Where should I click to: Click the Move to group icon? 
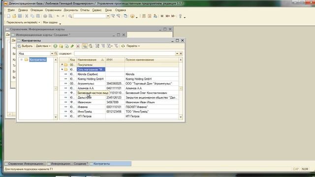pyautogui.click(x=91, y=46)
